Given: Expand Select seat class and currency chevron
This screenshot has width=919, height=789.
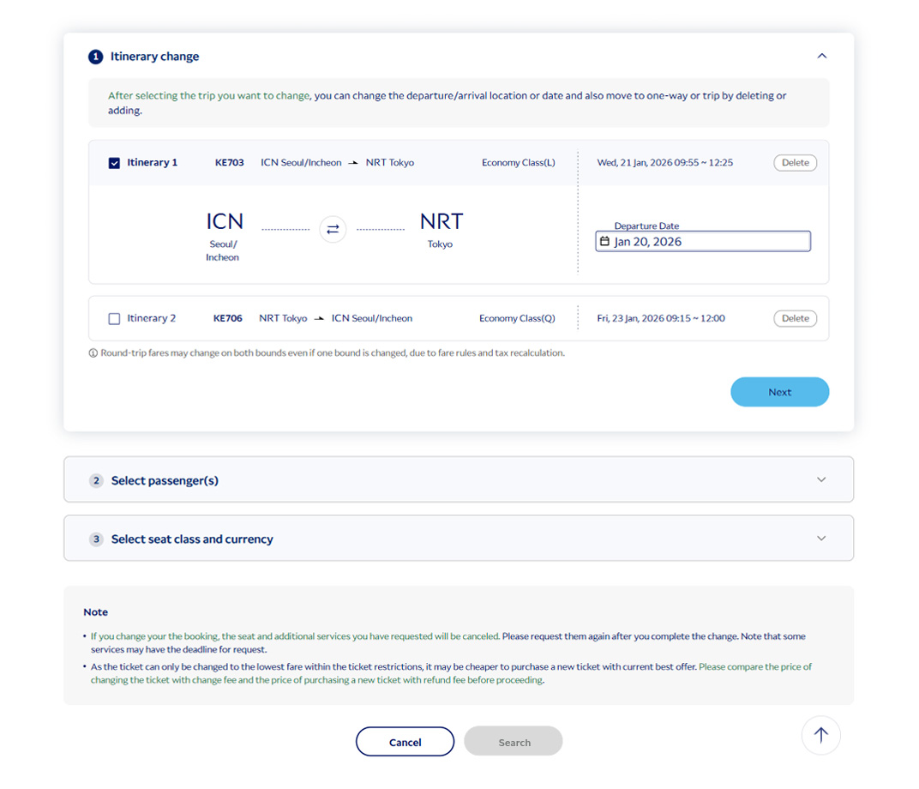Looking at the screenshot, I should pyautogui.click(x=821, y=539).
